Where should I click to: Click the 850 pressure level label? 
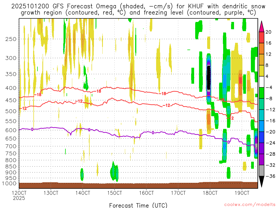coord(11,167)
